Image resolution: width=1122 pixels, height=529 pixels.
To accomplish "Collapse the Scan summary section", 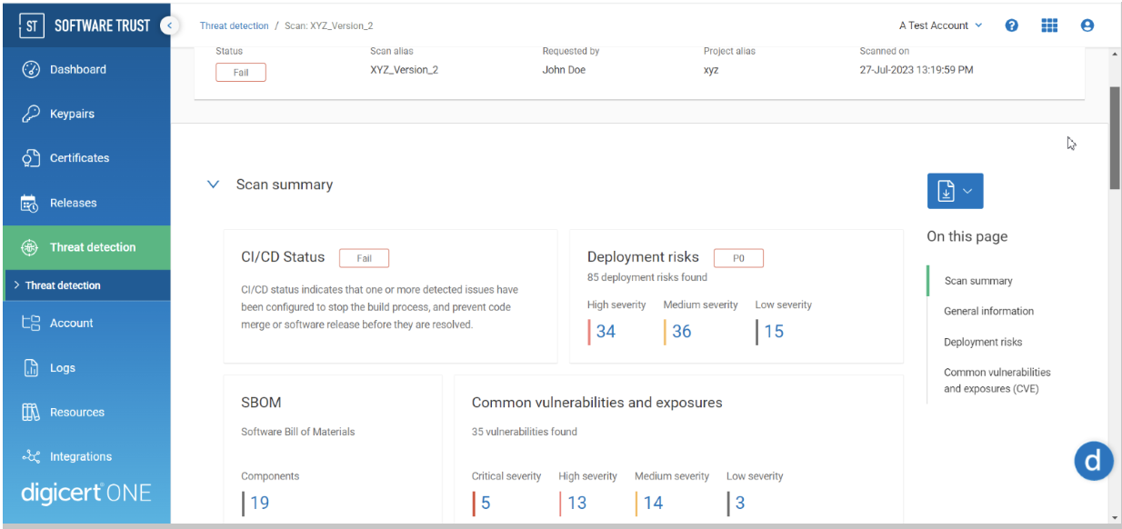I will (214, 185).
